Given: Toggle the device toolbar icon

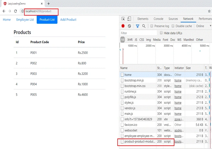Looking at the screenshot, I should pyautogui.click(x=129, y=19).
